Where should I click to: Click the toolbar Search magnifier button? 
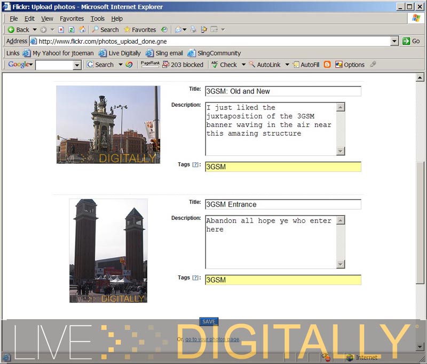pyautogui.click(x=105, y=30)
